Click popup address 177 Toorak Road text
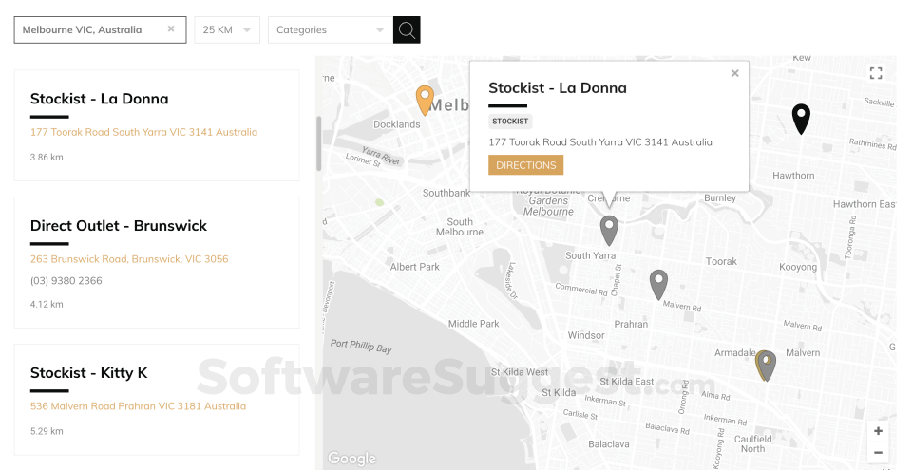 [600, 141]
